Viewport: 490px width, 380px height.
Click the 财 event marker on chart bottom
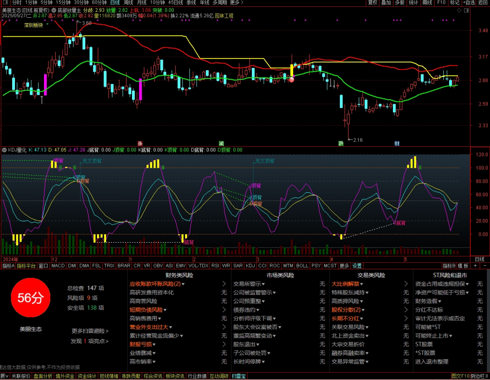(x=397, y=144)
